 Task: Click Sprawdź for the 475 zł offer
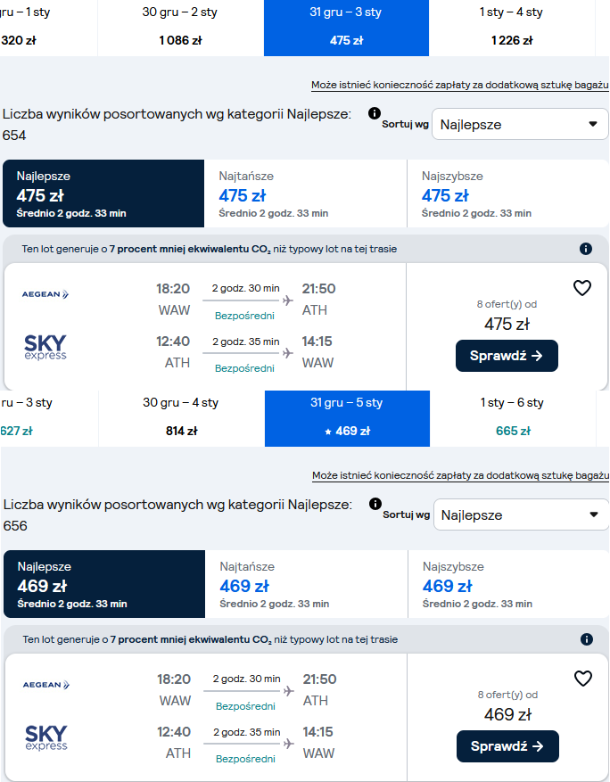click(507, 356)
